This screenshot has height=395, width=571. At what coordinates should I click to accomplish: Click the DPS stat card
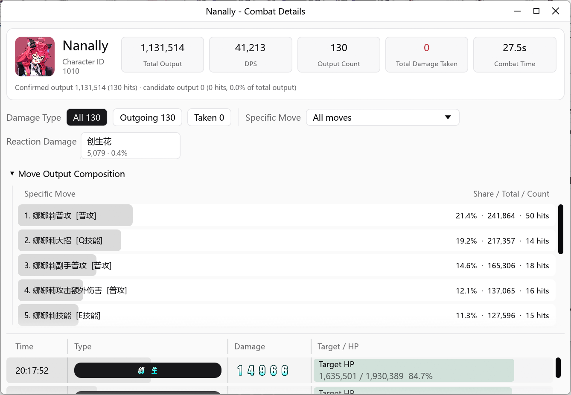(251, 55)
